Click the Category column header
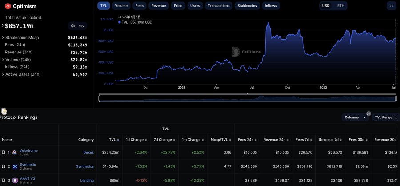 pyautogui.click(x=86, y=140)
